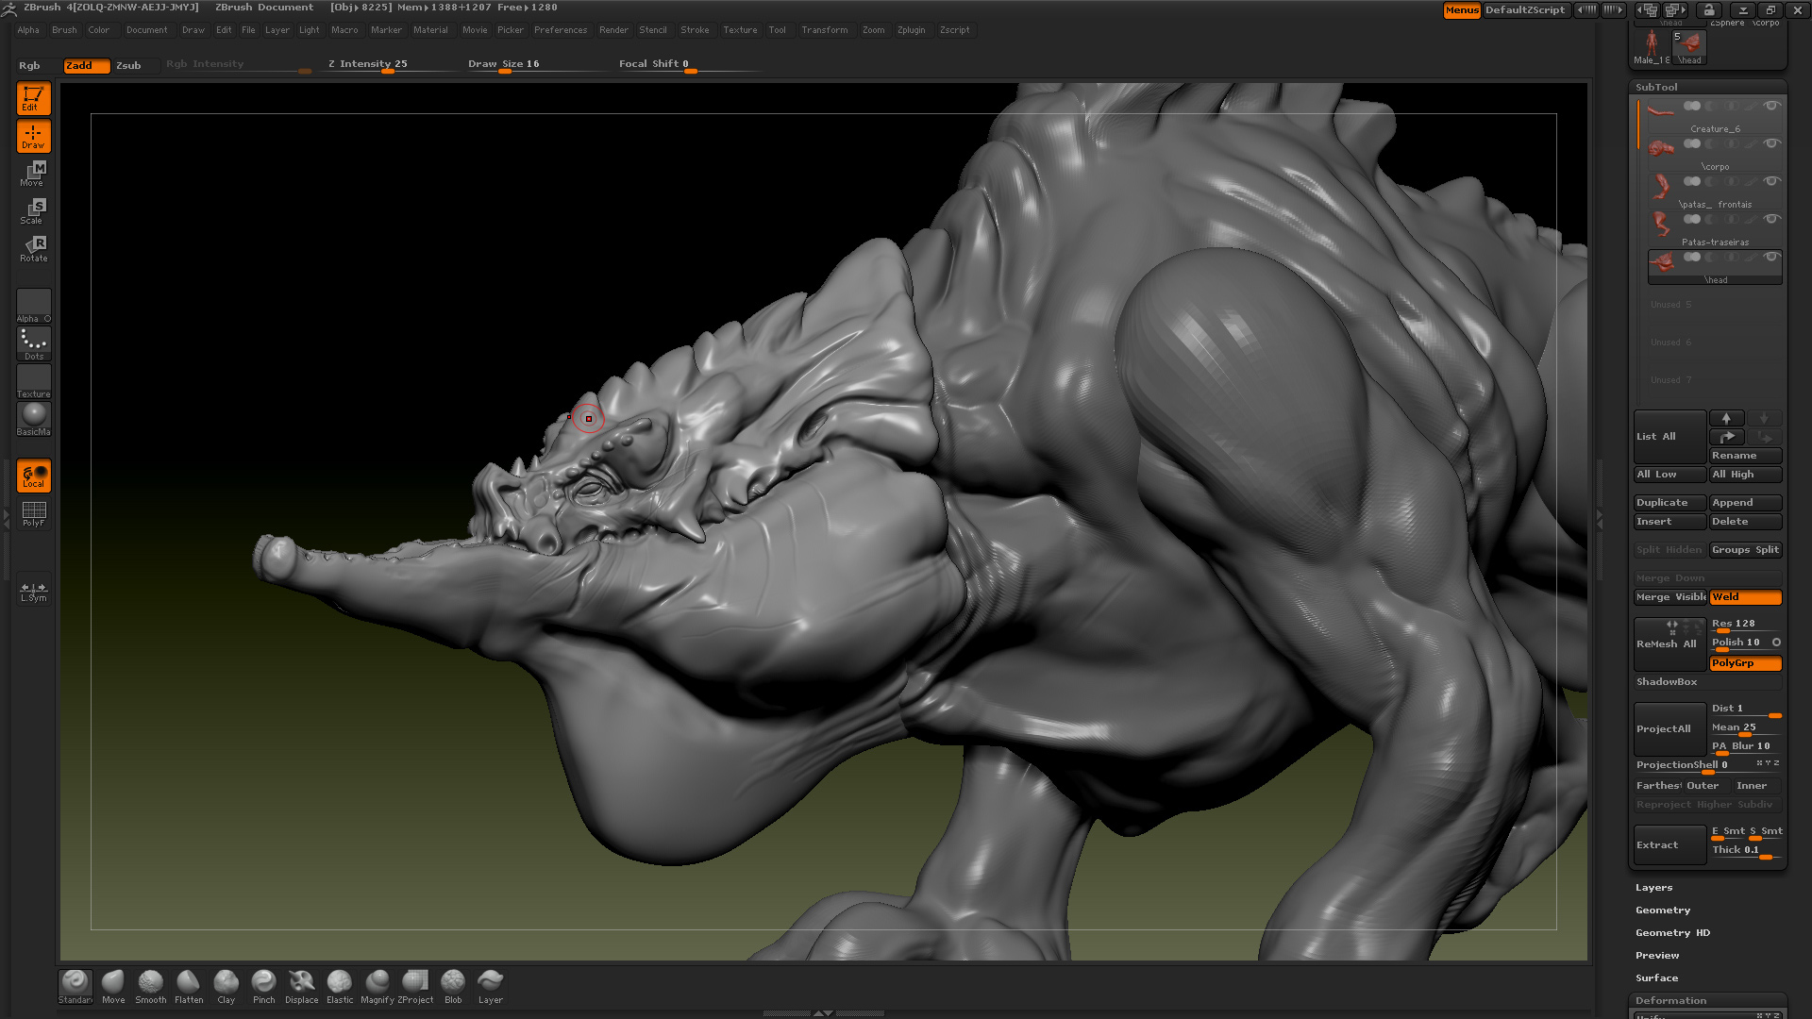Click the Delete subtool button
This screenshot has width=1812, height=1019.
pos(1745,522)
